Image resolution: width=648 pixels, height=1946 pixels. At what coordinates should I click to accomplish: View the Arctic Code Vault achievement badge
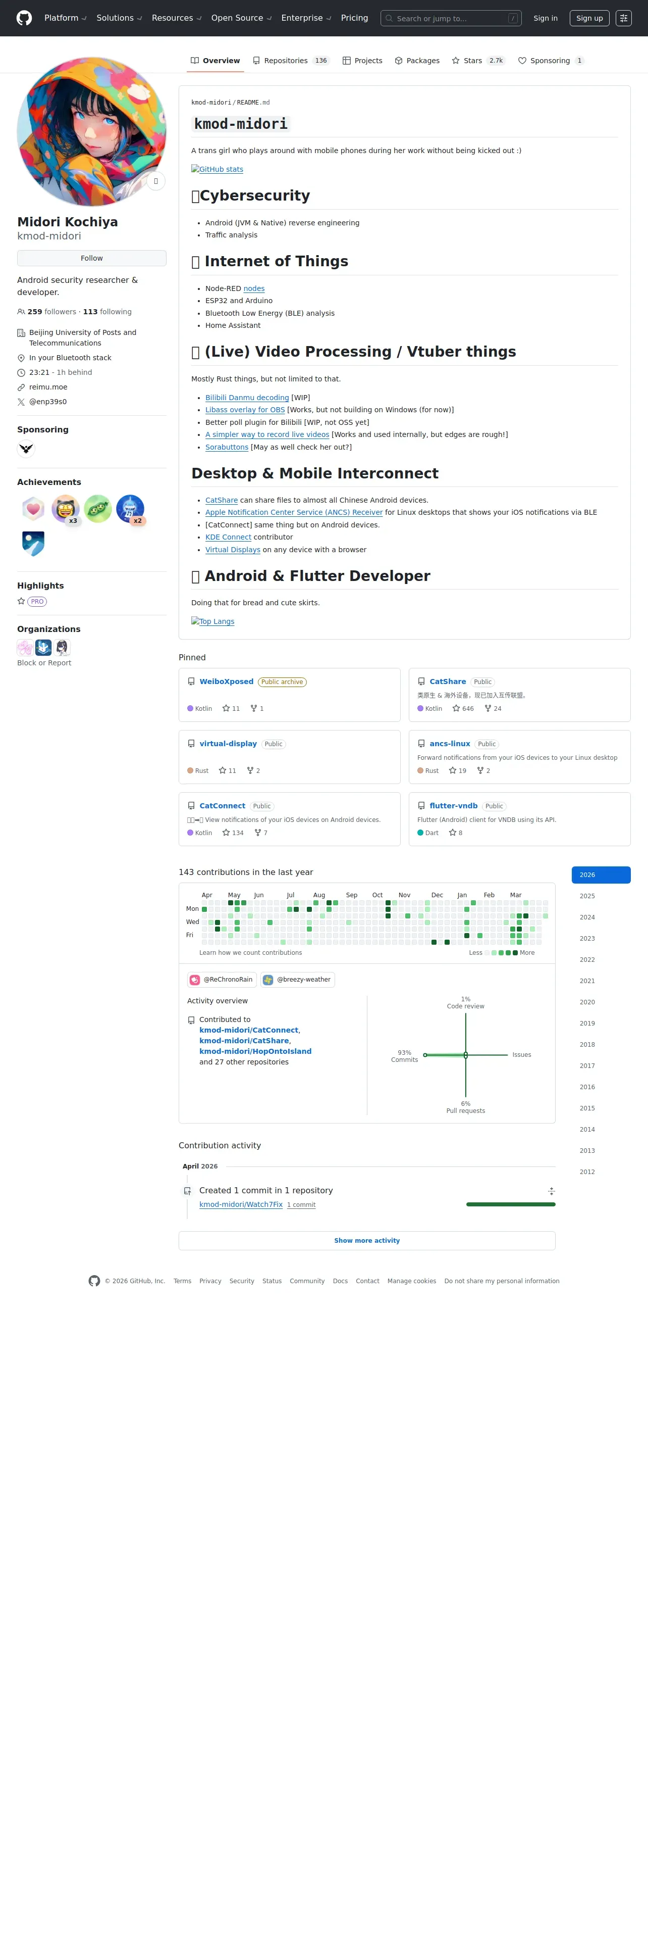coord(33,544)
